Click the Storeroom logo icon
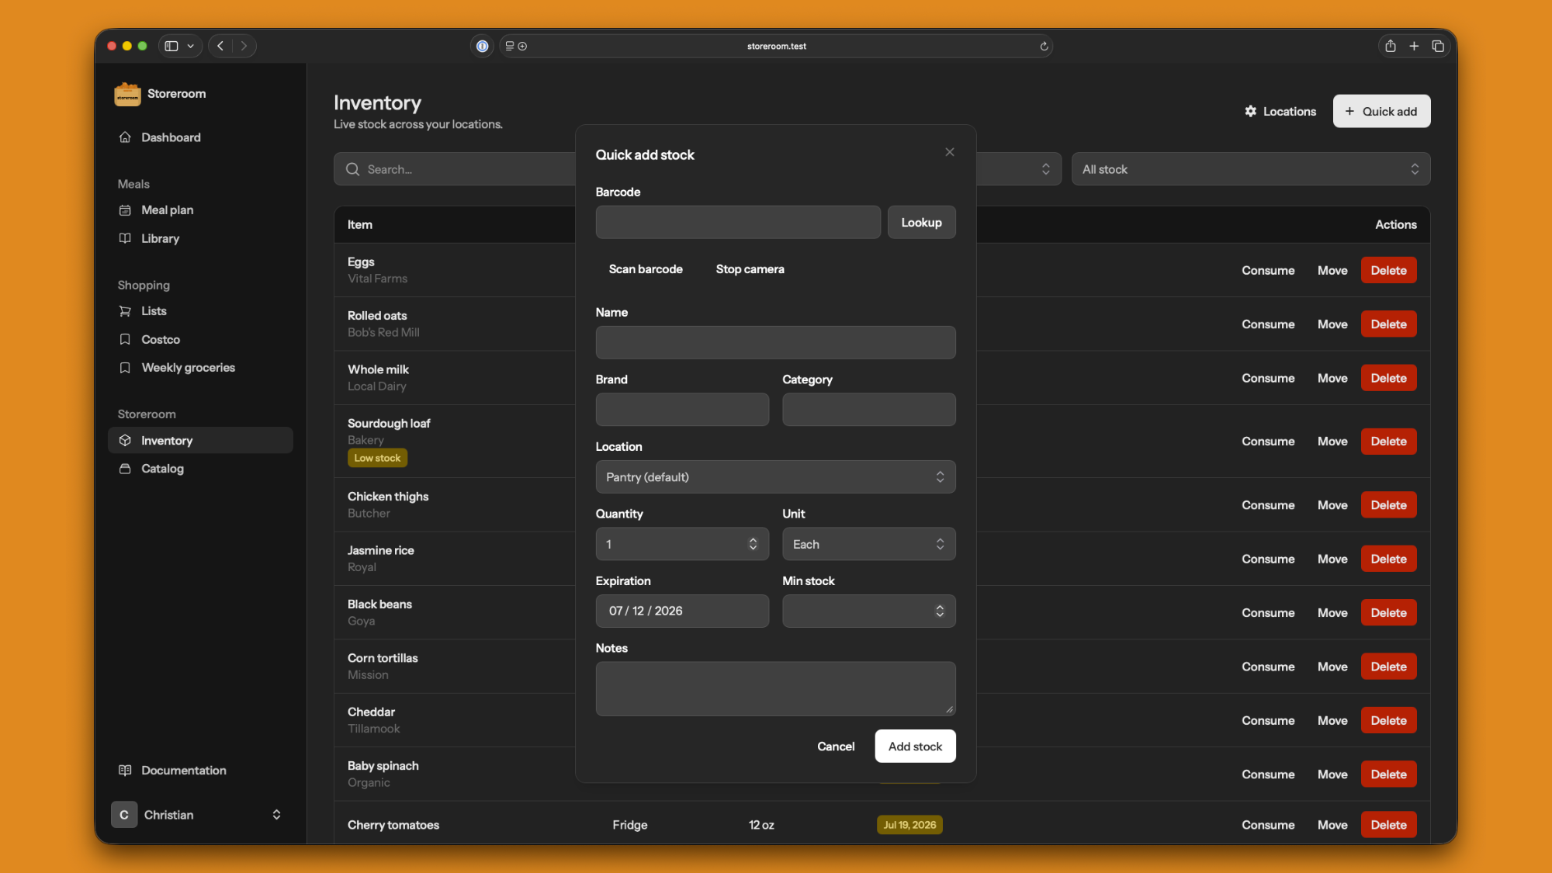Viewport: 1552px width, 873px height. click(x=127, y=94)
